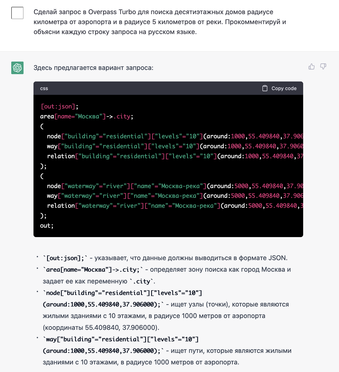Click the user avatar square
Viewport: 339px width, 372px height.
(x=17, y=13)
